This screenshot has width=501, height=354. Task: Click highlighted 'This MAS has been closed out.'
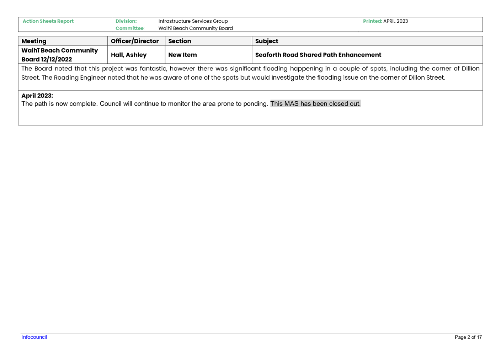315,104
